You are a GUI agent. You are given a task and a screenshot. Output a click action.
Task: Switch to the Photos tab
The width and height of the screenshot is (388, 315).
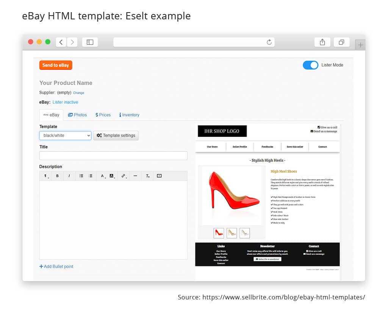click(x=77, y=115)
